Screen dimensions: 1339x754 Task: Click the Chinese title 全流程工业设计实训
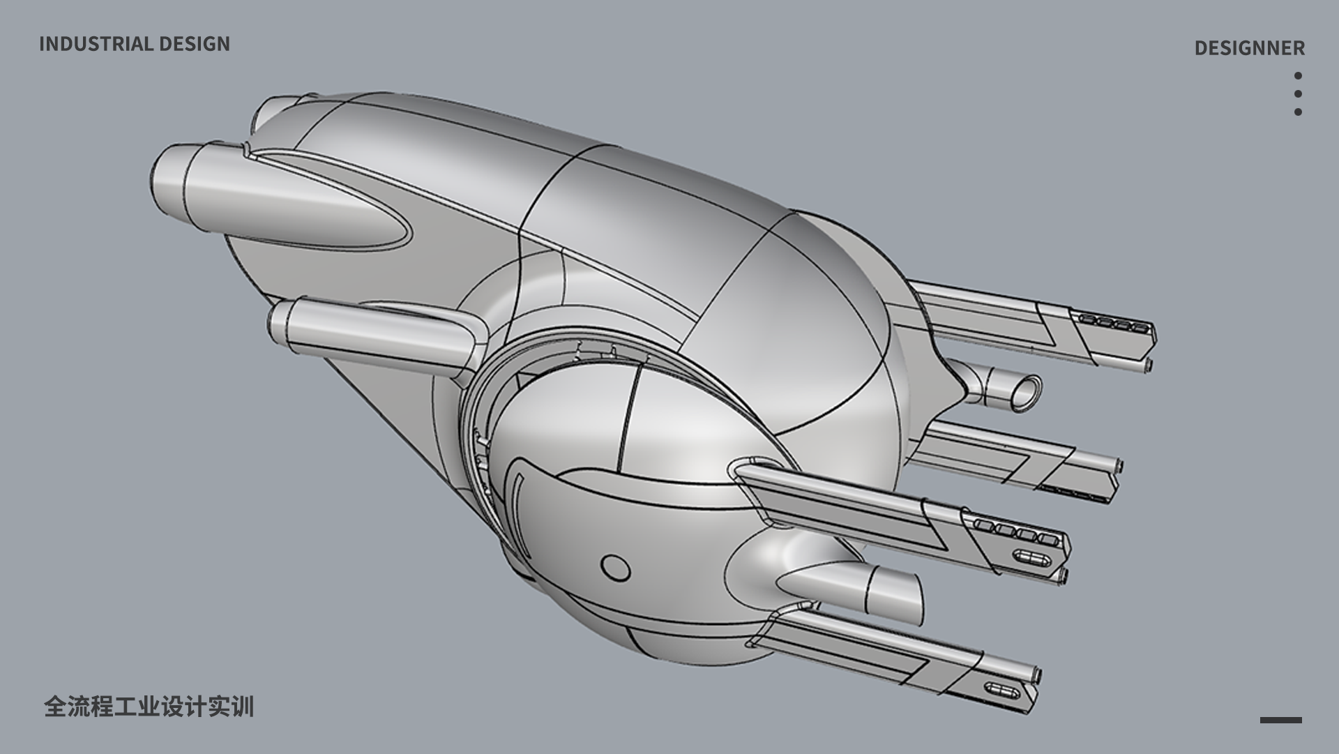coord(149,707)
